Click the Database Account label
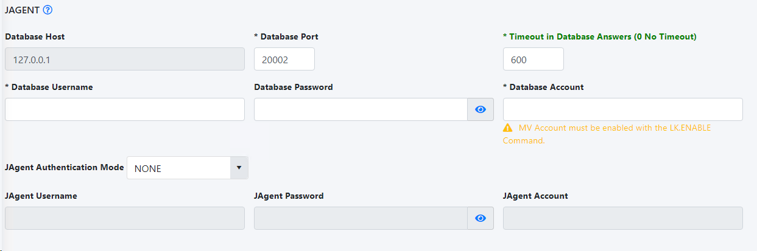Viewport: 757px width, 251px height. [546, 87]
